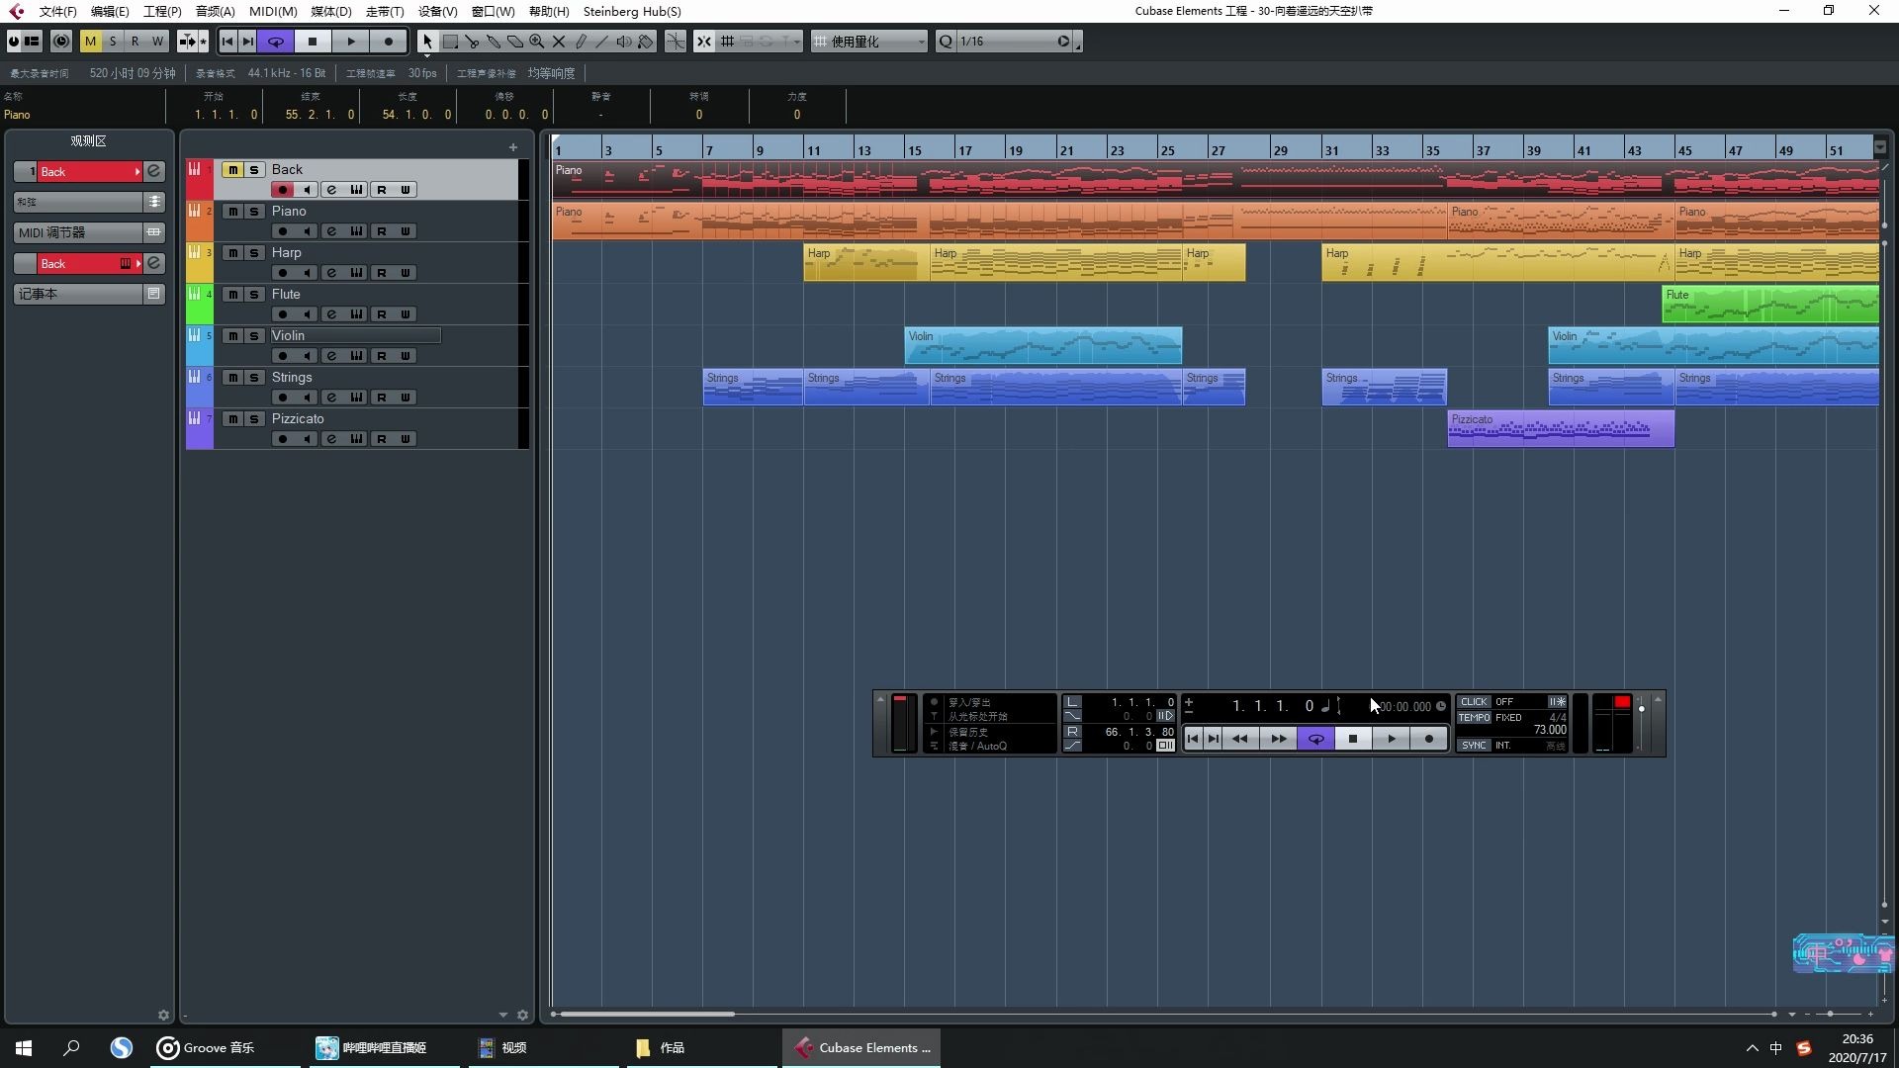
Task: Toggle Write automation on Back track
Action: click(406, 190)
